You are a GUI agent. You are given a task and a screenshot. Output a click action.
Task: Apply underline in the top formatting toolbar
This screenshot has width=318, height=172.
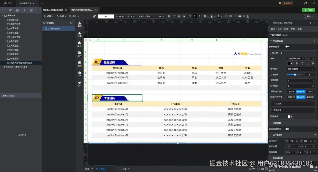pyautogui.click(x=179, y=16)
